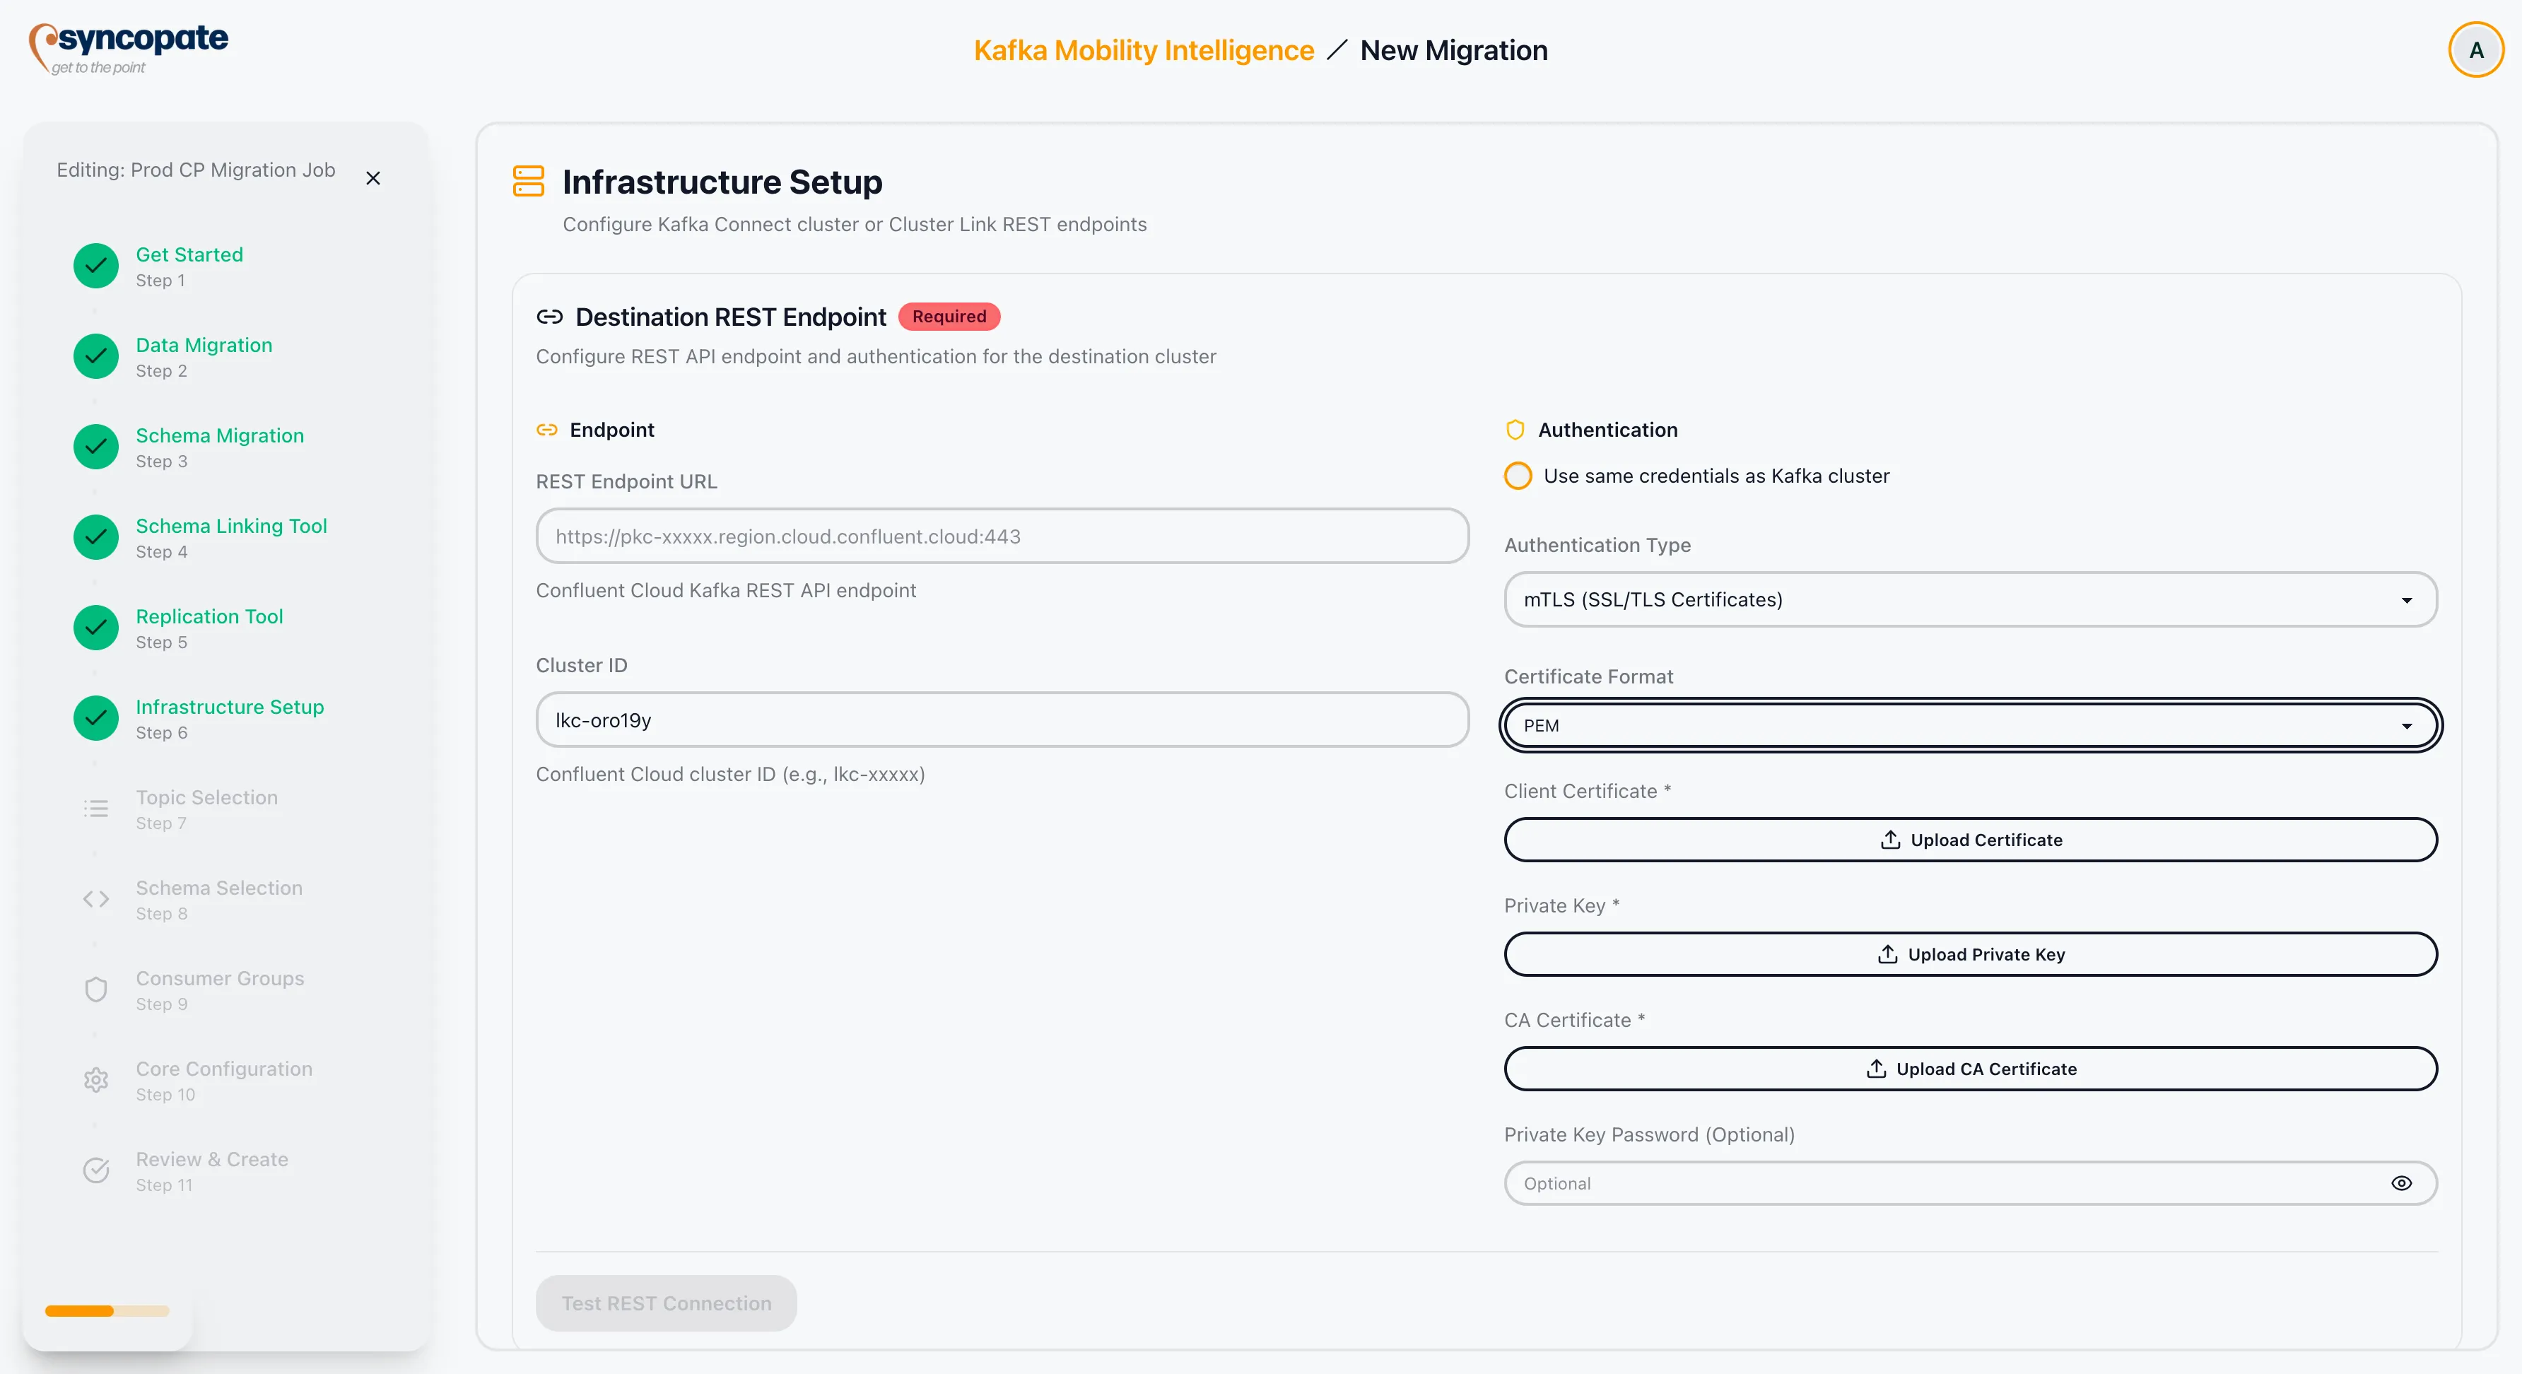Open the Authentication Type dropdown
The image size is (2522, 1374).
1970,599
